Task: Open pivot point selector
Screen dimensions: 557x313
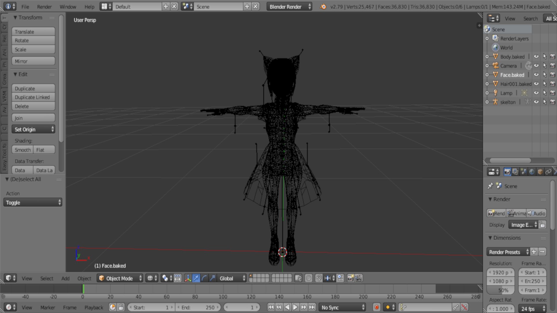Action: tap(167, 278)
